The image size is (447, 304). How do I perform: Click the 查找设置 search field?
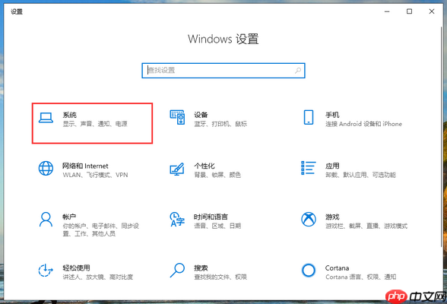[x=223, y=71]
